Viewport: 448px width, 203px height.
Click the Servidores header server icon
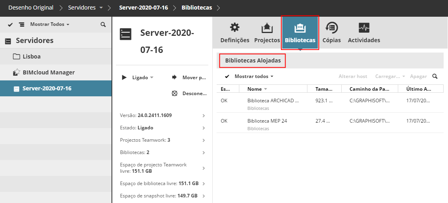pyautogui.click(x=8, y=41)
